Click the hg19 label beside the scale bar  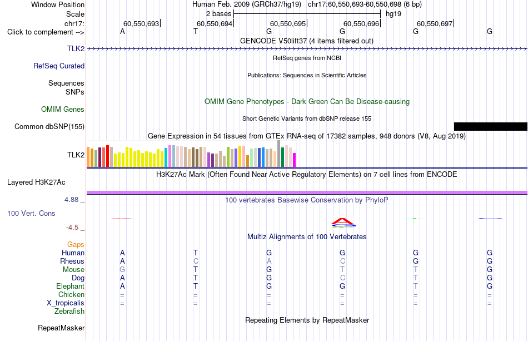pos(393,14)
